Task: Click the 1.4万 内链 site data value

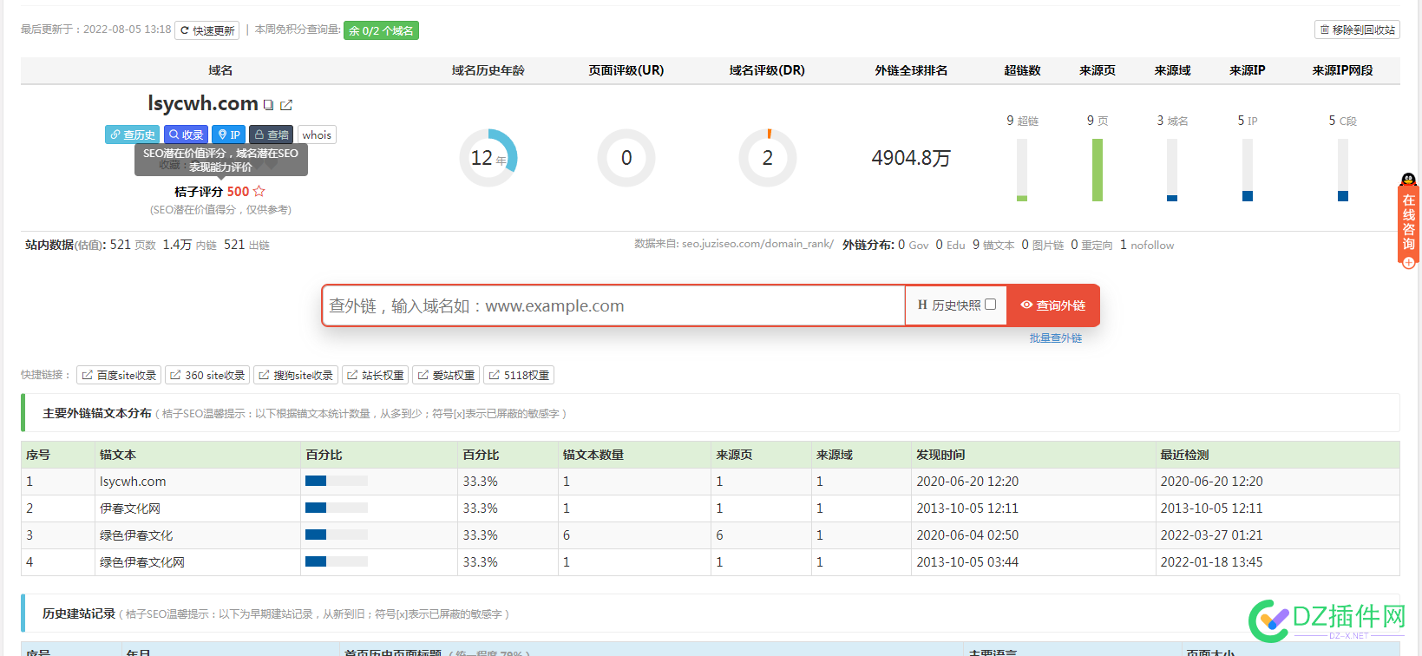Action: pos(190,245)
